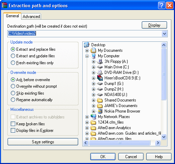This screenshot has height=164, width=175.
Task: Click the folder tree scroll left arrow
Action: tap(86, 143)
